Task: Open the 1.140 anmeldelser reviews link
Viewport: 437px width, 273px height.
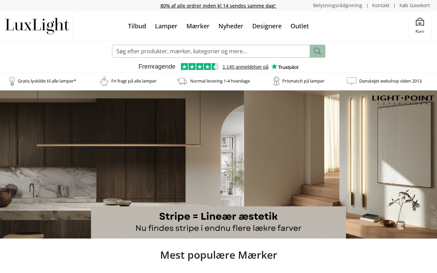Action: tap(245, 67)
